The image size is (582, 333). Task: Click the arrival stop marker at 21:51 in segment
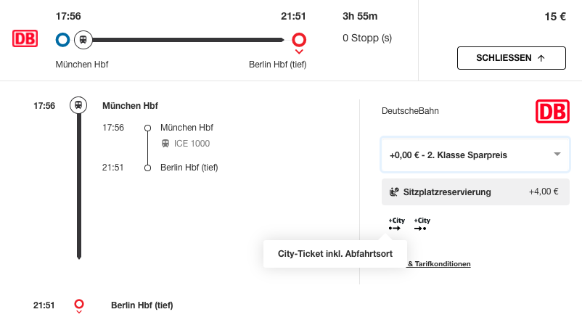[147, 168]
